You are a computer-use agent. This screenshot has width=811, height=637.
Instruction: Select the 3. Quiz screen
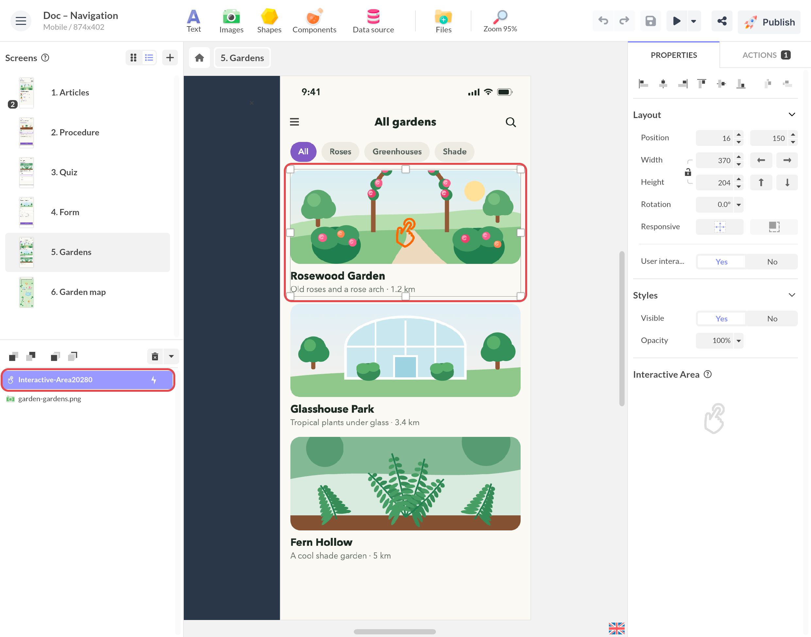[x=87, y=172]
